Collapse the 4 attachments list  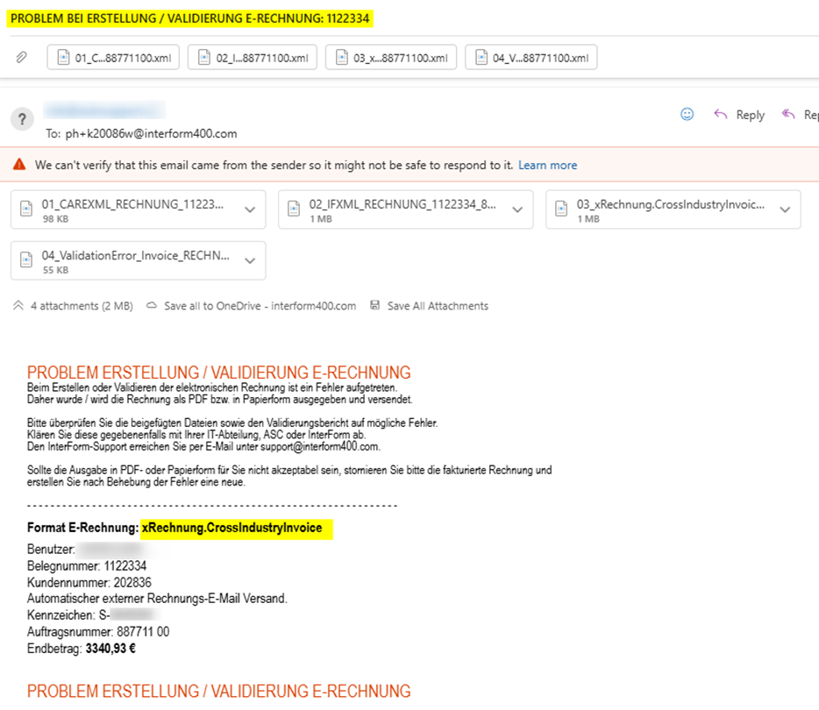tap(18, 306)
